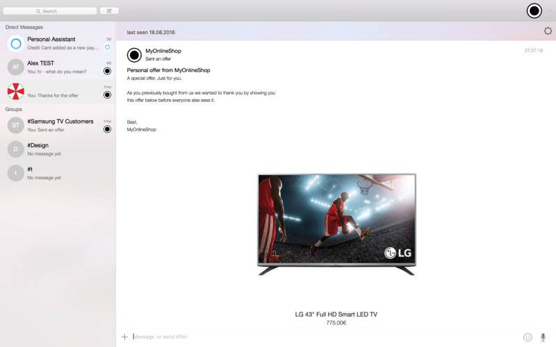Open the #t group
This screenshot has height=347, width=556.
(x=58, y=173)
